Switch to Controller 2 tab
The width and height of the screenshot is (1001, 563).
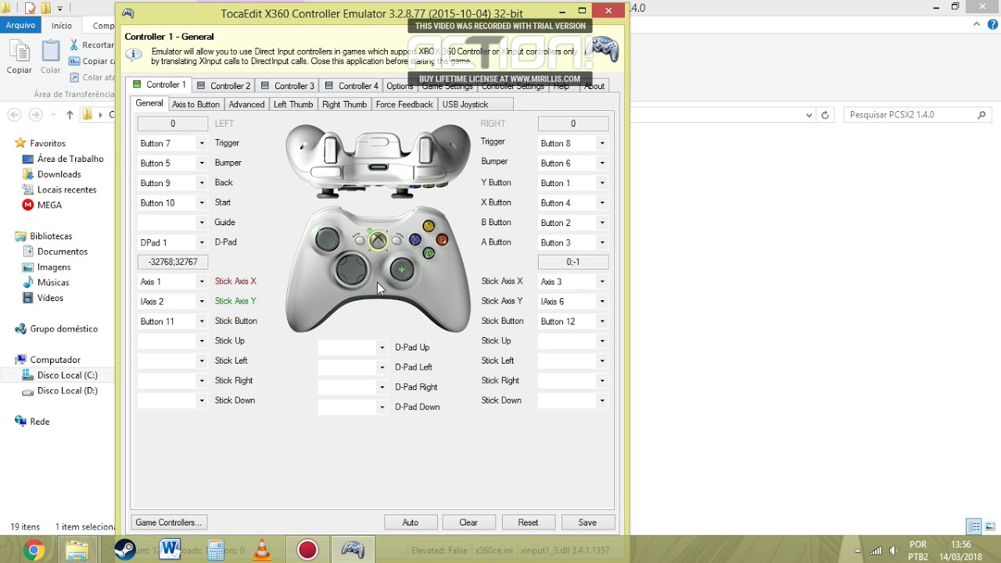pyautogui.click(x=223, y=86)
